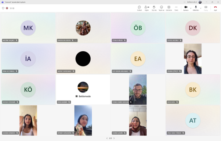Screen dimensions: 221x141
Task: Raise hand with the Söz iste icon
Action: pos(154,8)
